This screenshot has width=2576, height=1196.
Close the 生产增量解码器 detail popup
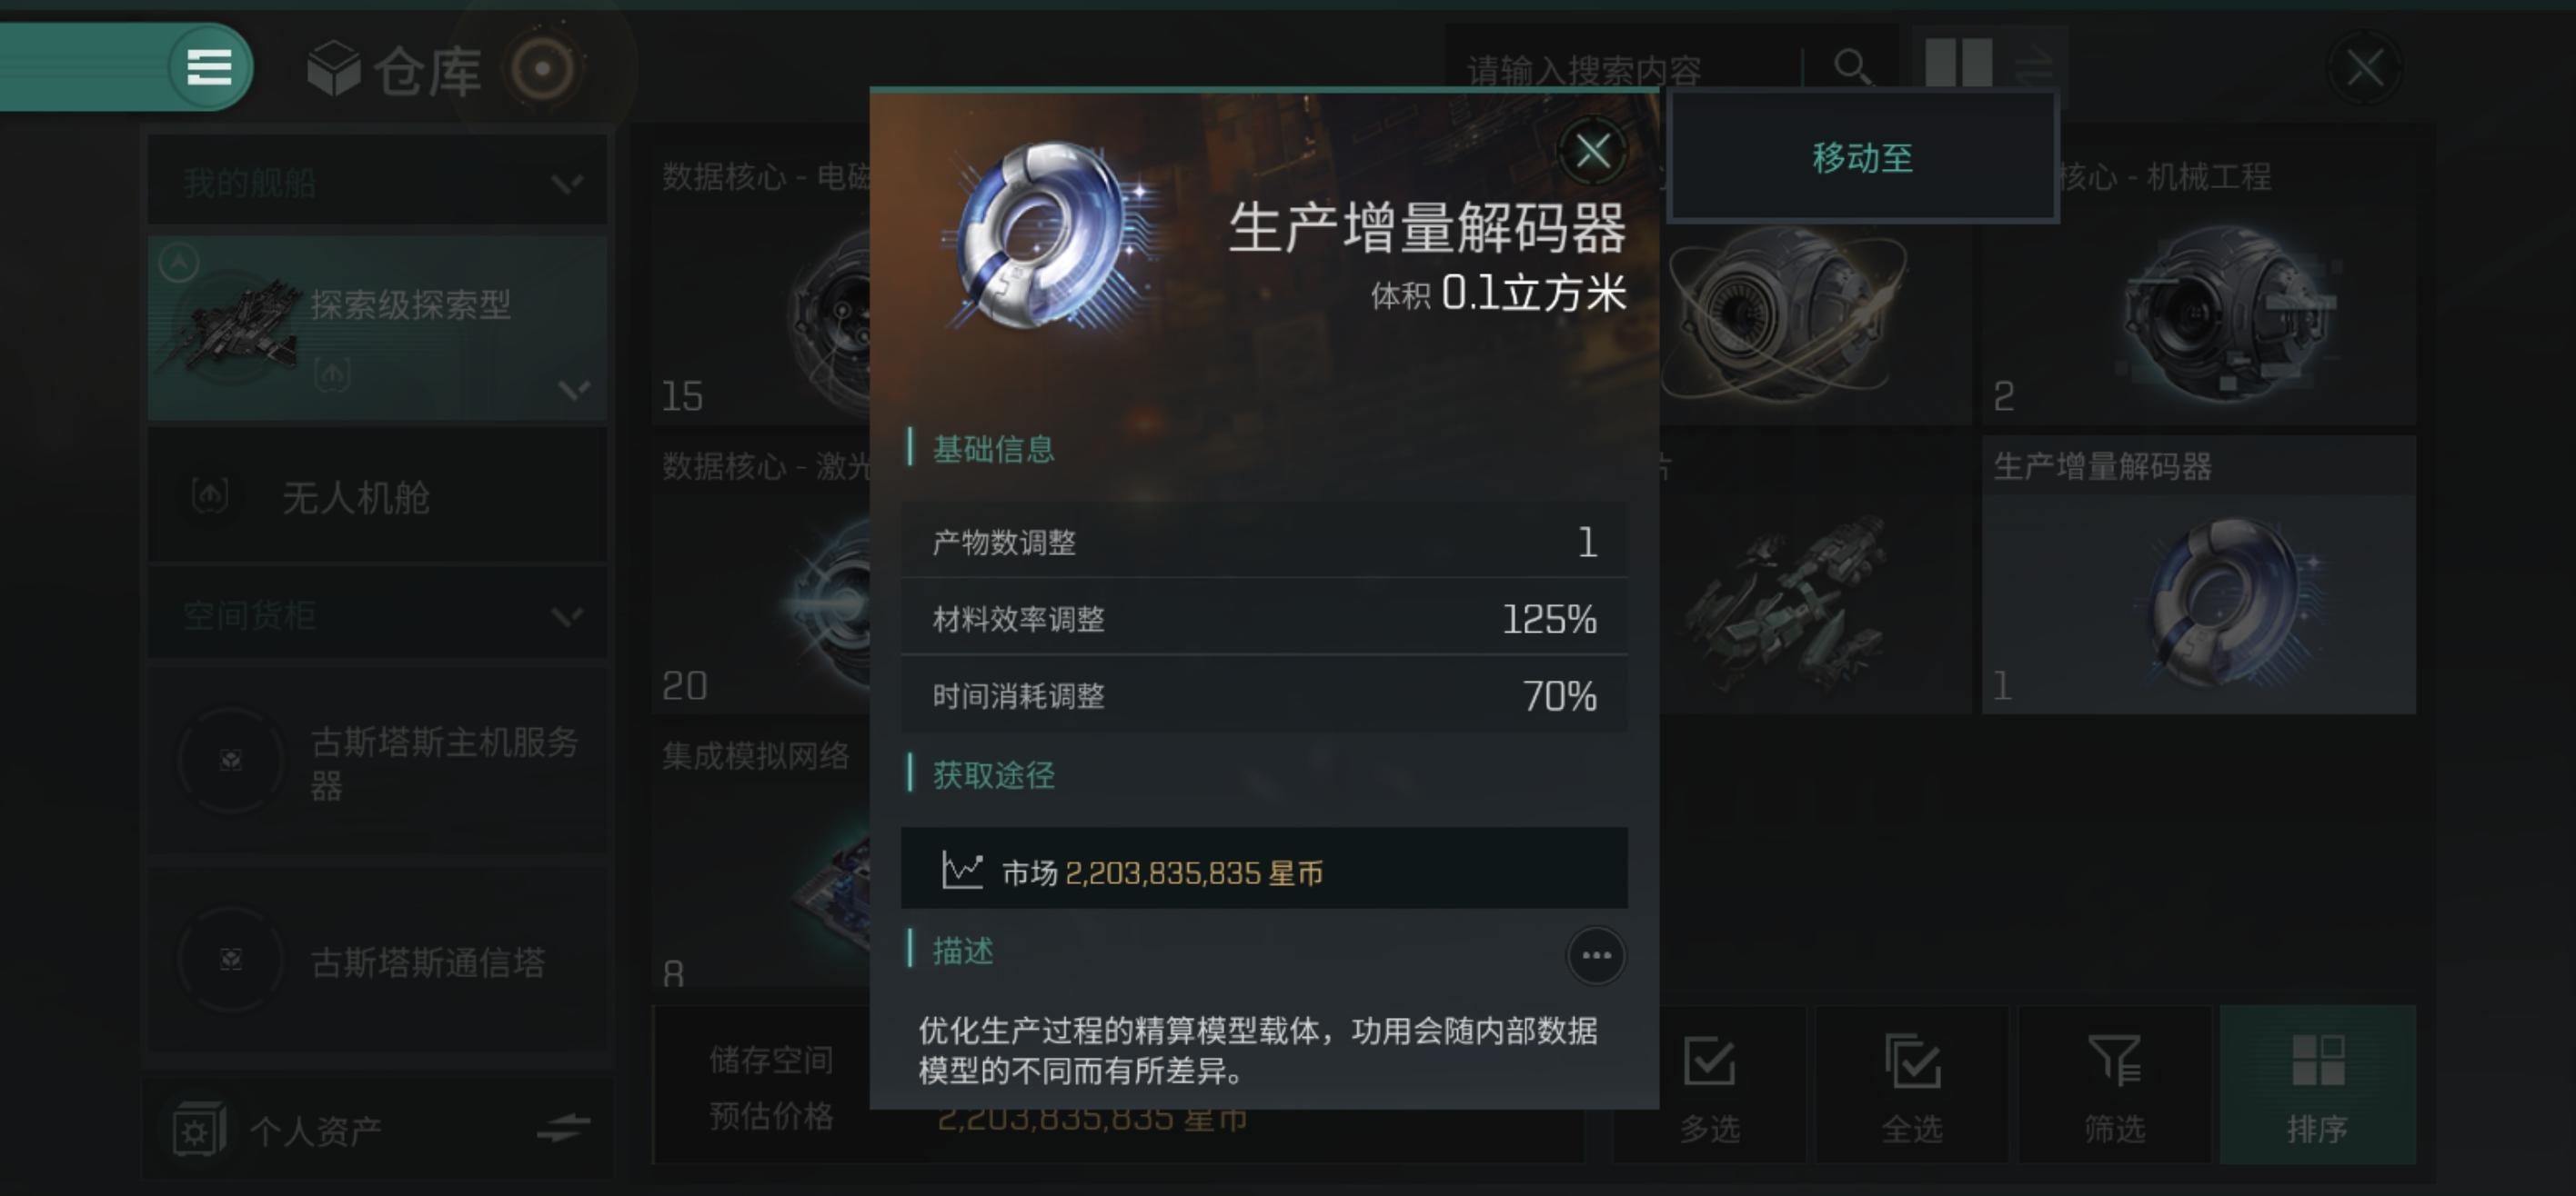(1592, 152)
